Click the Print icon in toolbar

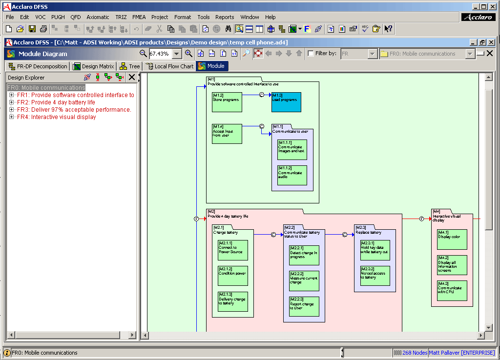(43, 29)
